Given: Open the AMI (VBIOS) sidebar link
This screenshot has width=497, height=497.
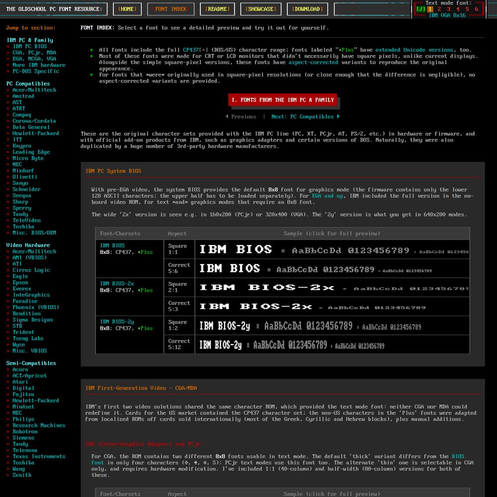Looking at the screenshot, I should [x=29, y=257].
